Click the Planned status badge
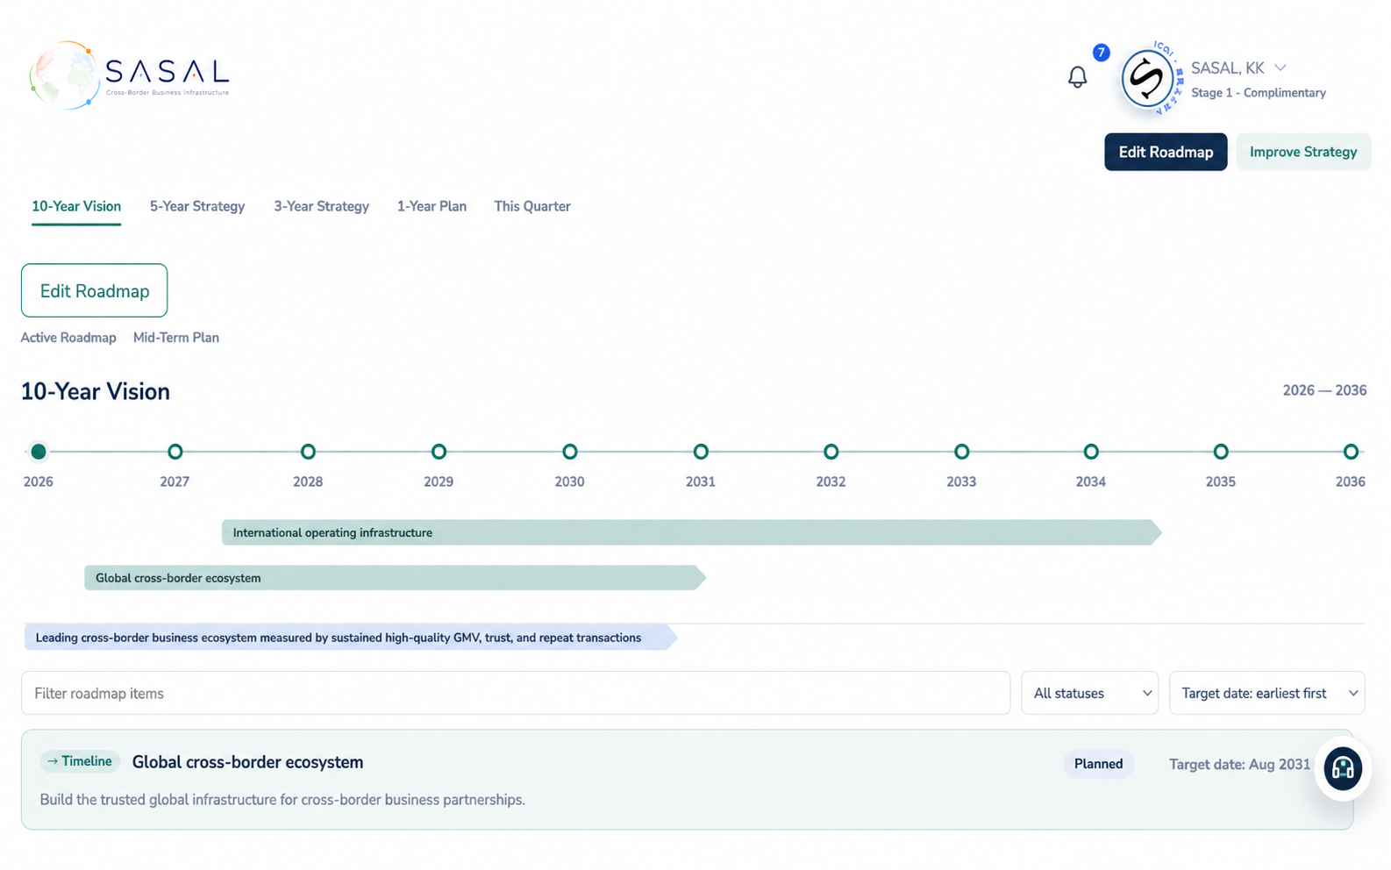1391x870 pixels. 1098,764
